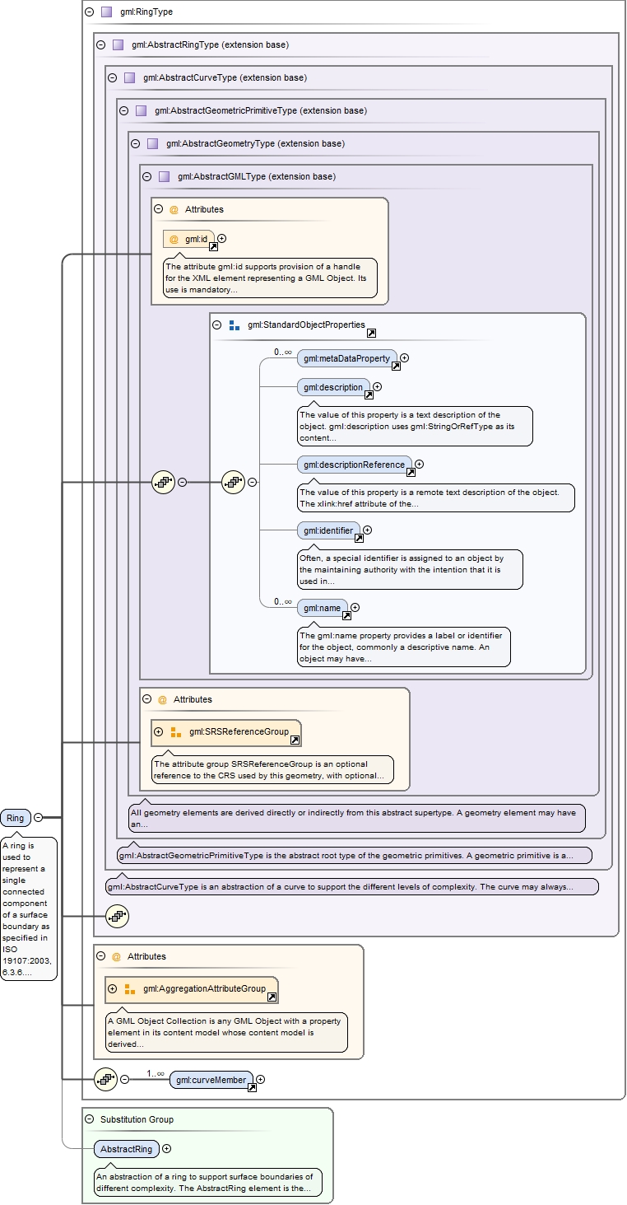Screen dimensions: 627x1205
Task: Click the gml:metaDataProperty link arrow icon
Action: (396, 366)
